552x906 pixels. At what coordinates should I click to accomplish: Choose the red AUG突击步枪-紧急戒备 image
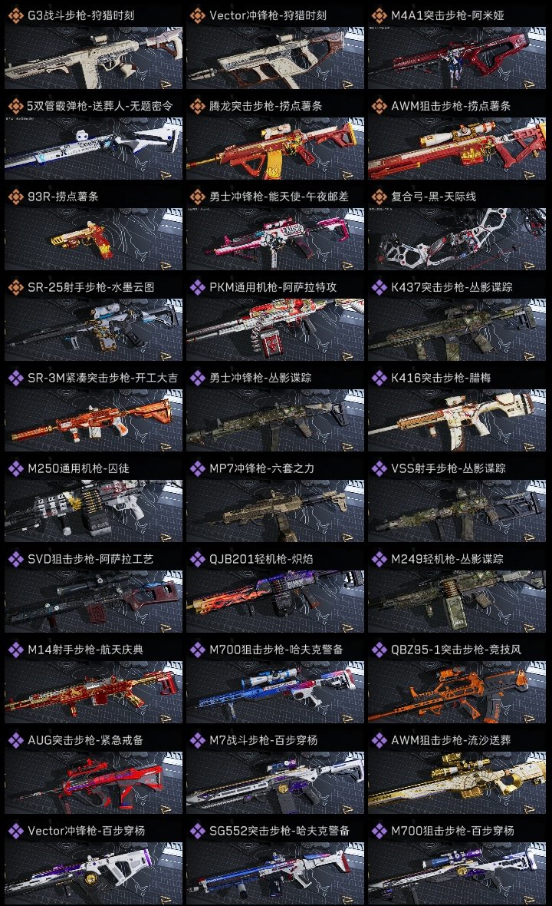pos(94,782)
